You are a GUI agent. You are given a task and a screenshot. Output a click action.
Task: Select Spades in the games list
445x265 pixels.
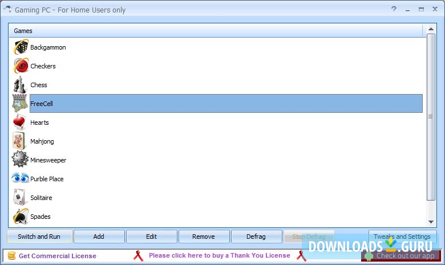(41, 217)
